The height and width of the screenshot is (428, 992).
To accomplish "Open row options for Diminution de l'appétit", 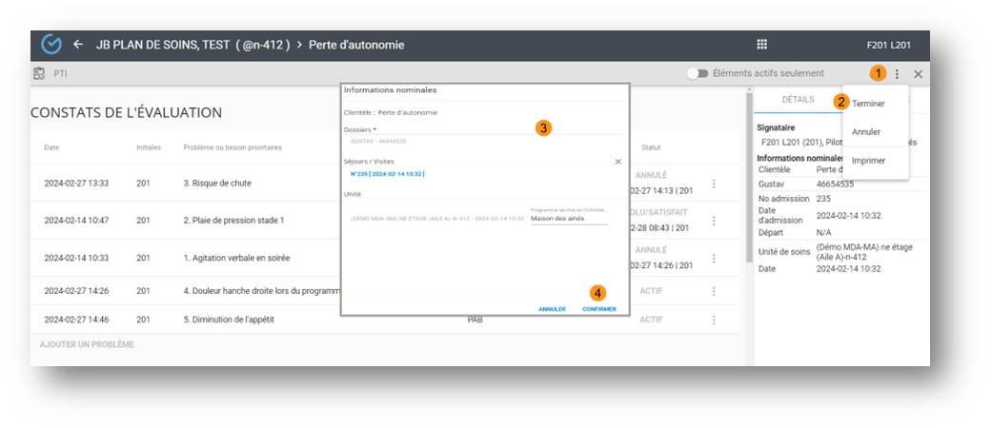I will click(714, 320).
